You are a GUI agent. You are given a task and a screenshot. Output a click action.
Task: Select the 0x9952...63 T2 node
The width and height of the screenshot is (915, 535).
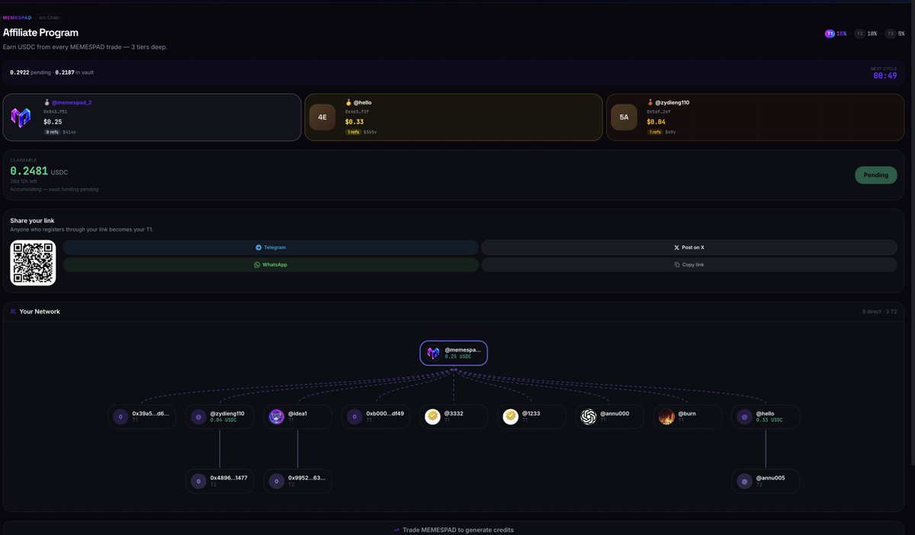pyautogui.click(x=297, y=481)
